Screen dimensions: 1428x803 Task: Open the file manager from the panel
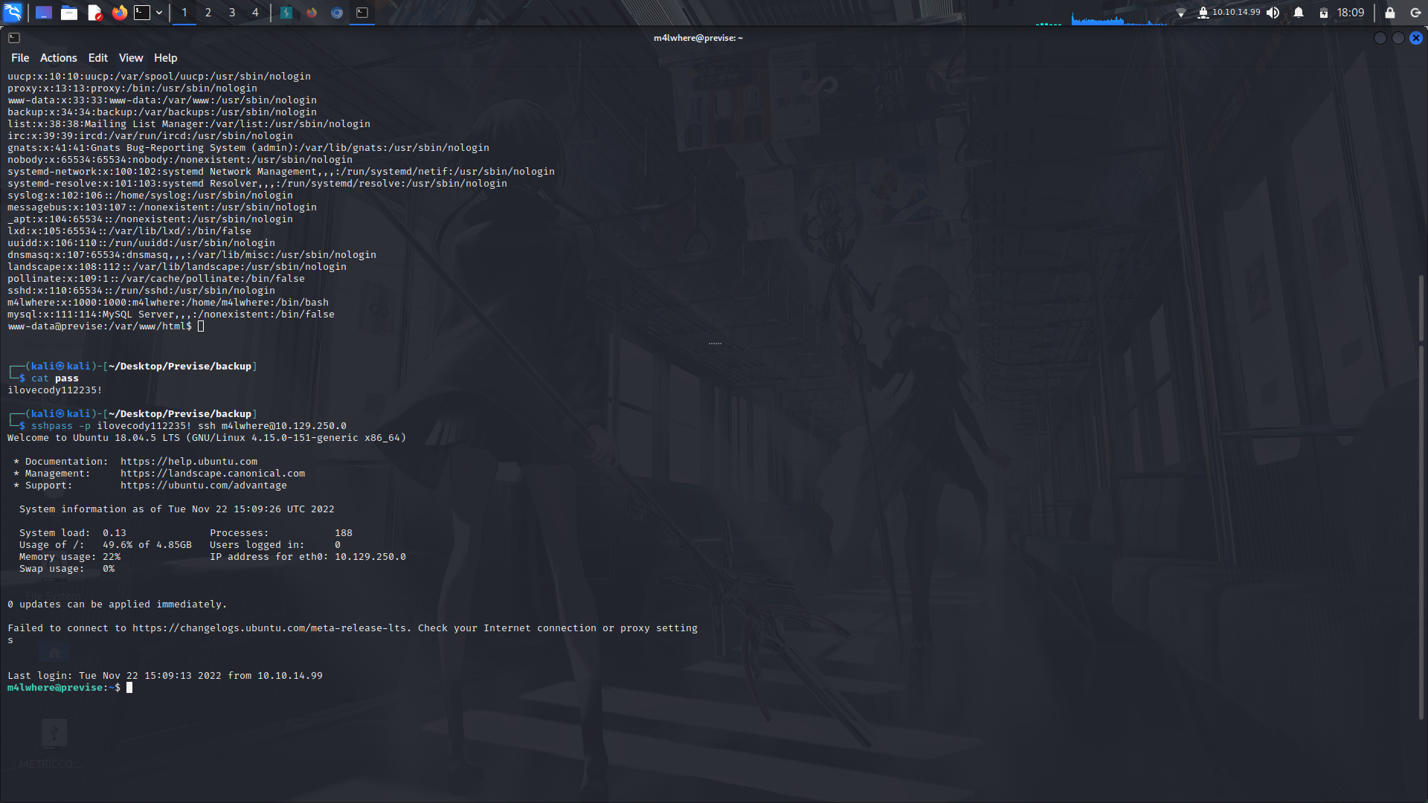click(69, 13)
